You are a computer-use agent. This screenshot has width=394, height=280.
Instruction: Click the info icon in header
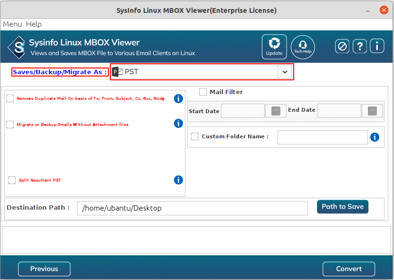tap(377, 46)
